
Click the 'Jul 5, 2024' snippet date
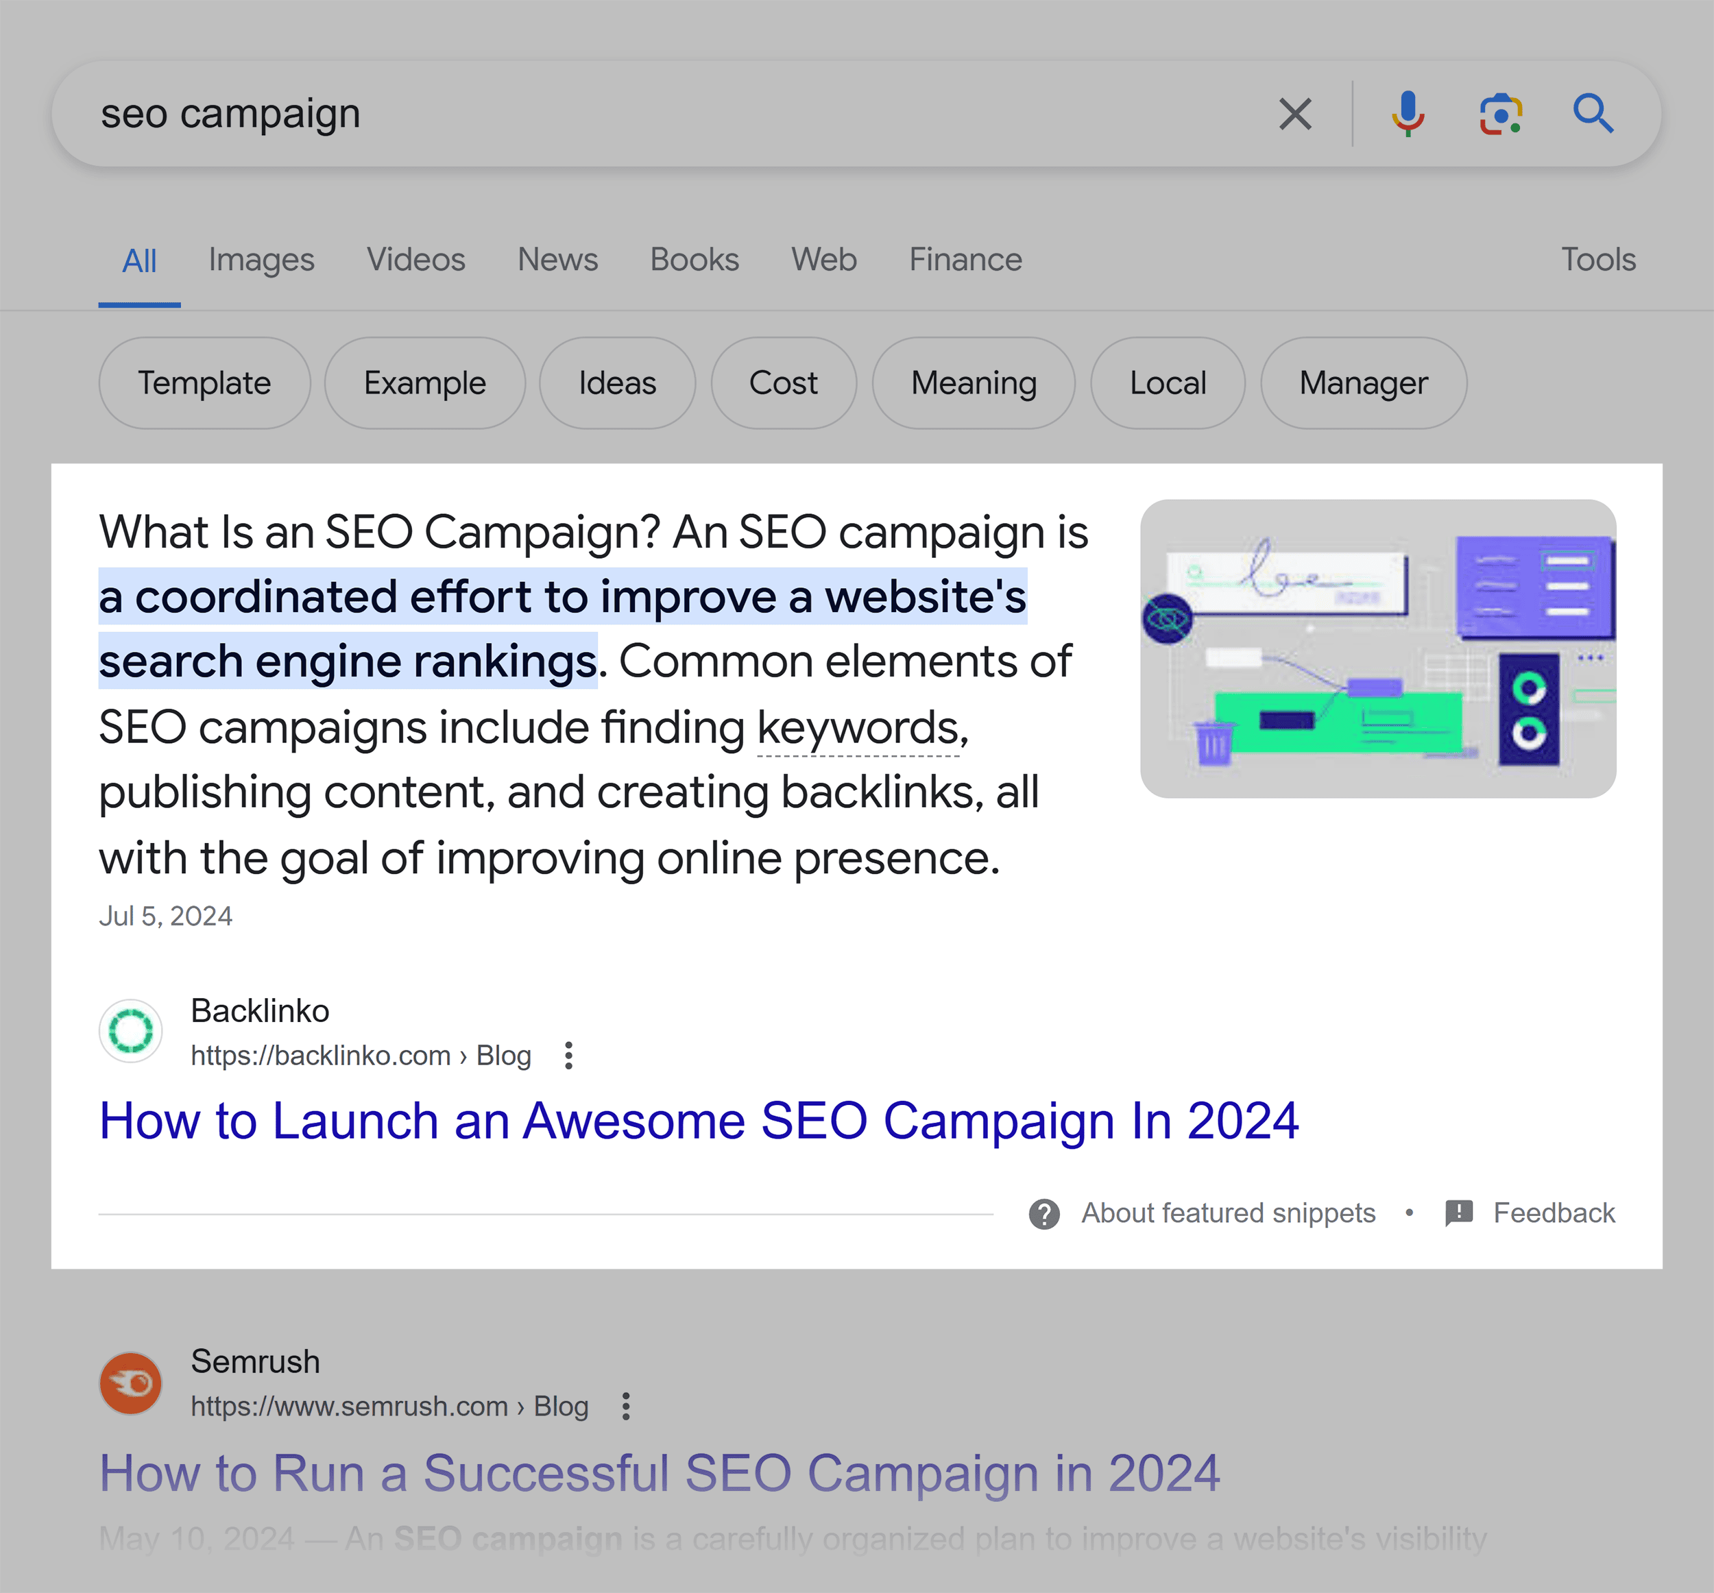(165, 916)
